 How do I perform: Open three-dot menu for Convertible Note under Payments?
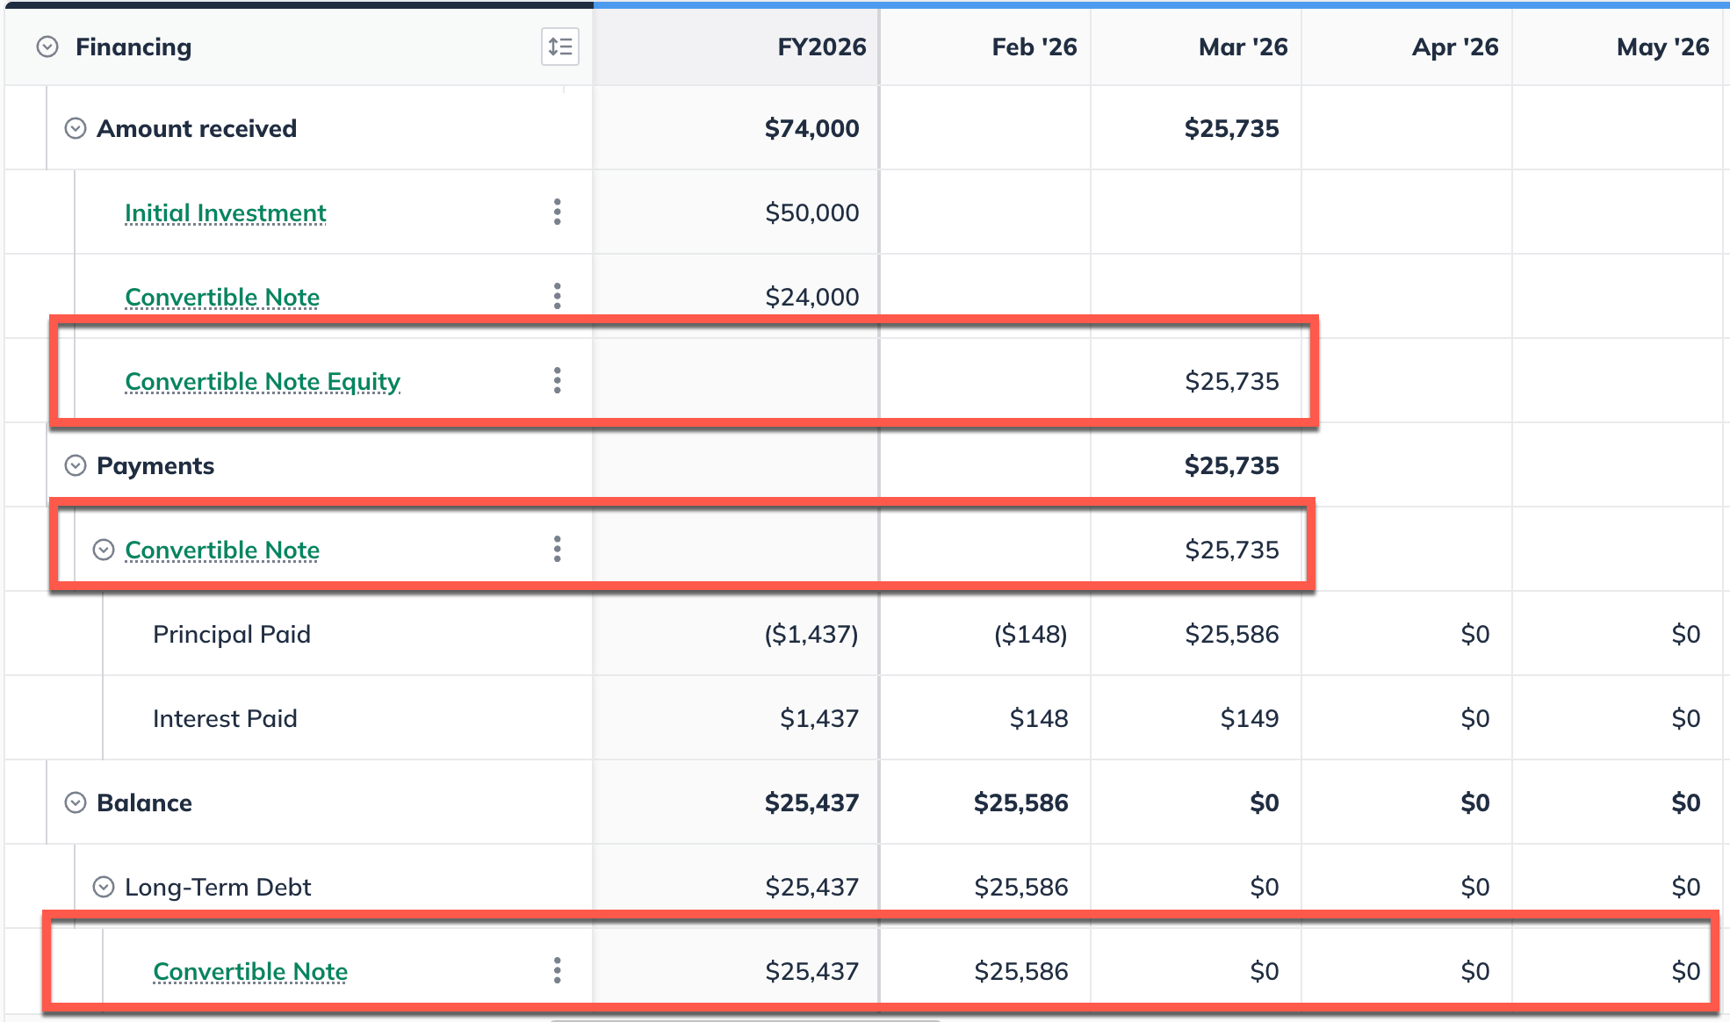click(557, 549)
